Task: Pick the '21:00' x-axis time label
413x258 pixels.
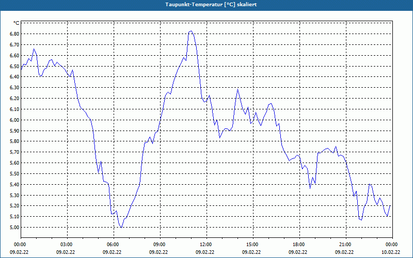Action: tap(345, 245)
